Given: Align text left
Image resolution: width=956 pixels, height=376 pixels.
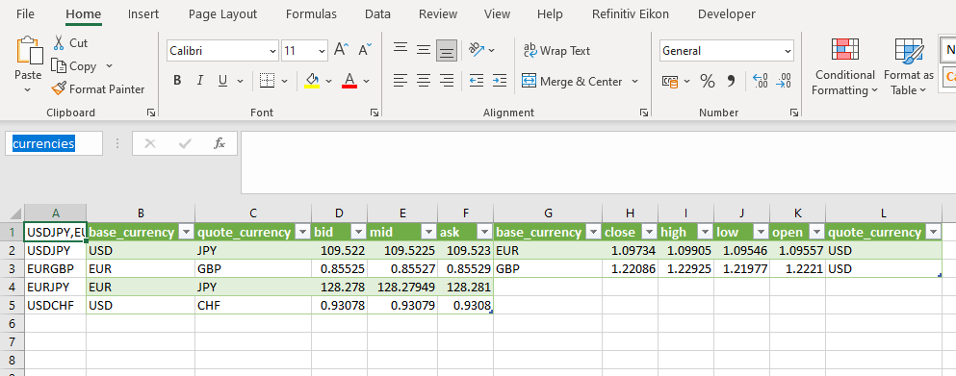Looking at the screenshot, I should click(x=400, y=81).
